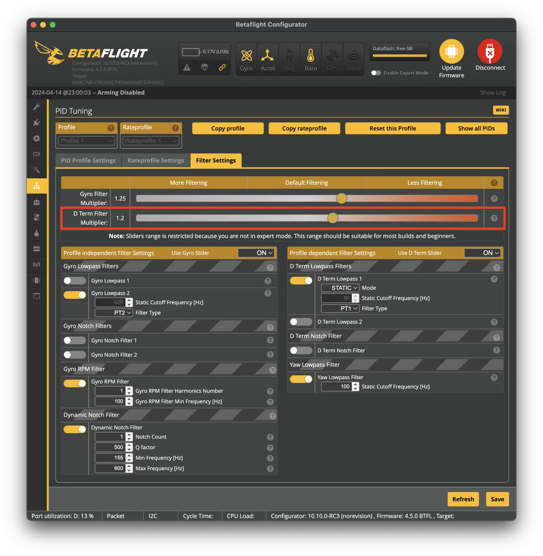Open the CLI terminal icon in sidebar
Image resolution: width=543 pixels, height=556 pixels.
[x=36, y=296]
